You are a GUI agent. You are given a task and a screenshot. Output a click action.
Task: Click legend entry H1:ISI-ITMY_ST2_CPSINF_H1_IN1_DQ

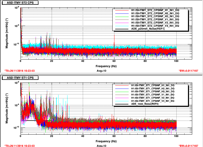155,10
